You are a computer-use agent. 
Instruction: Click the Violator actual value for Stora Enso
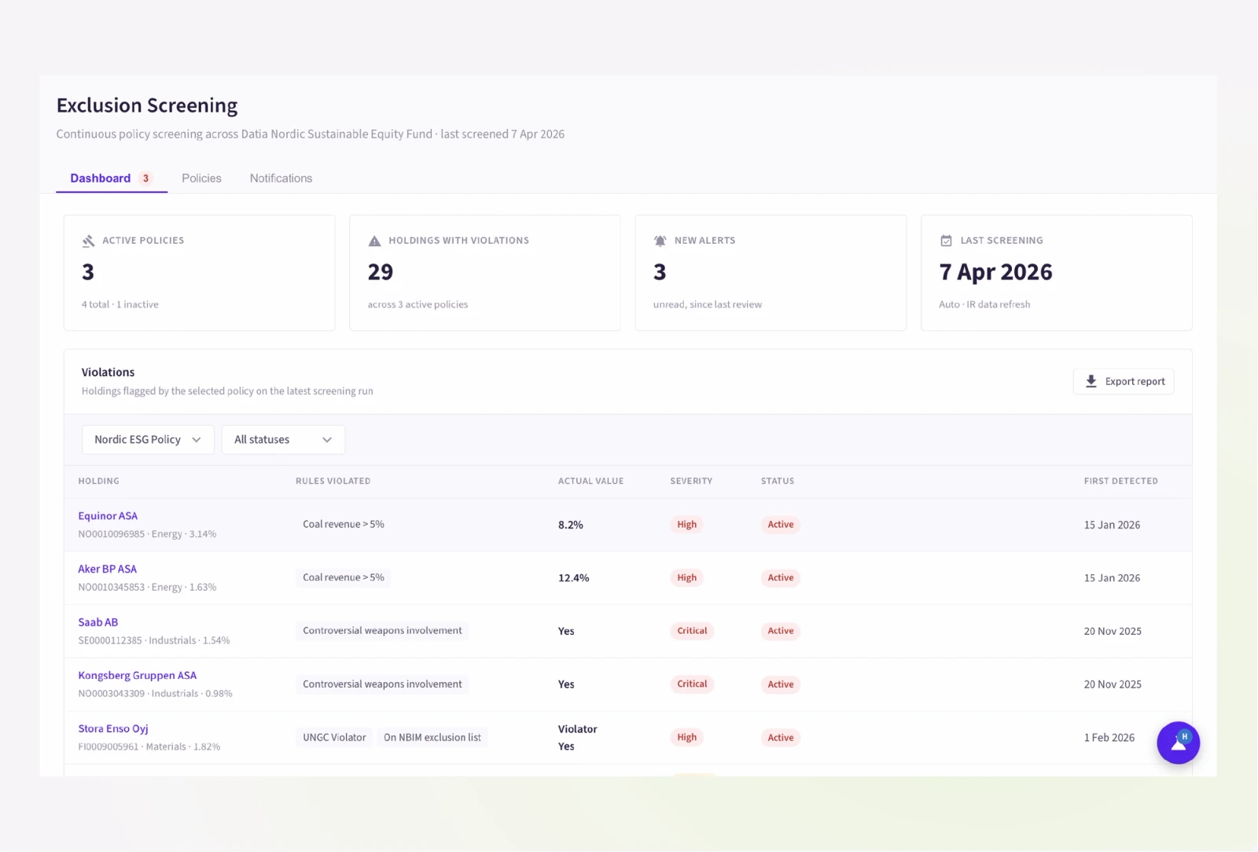[x=578, y=729]
